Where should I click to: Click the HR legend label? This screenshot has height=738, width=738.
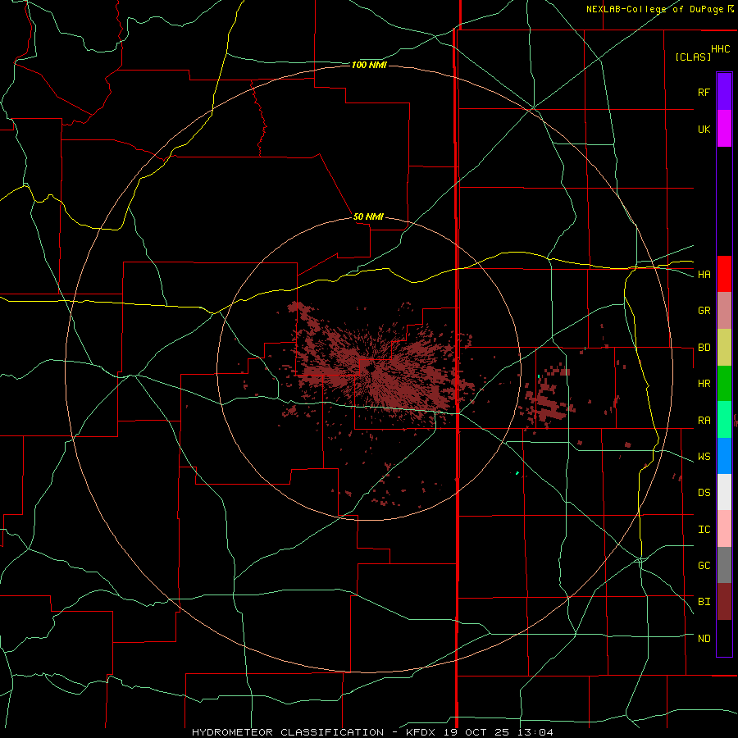pos(704,384)
